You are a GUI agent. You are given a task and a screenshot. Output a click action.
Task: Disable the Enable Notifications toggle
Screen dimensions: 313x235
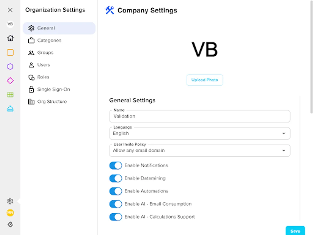click(116, 166)
